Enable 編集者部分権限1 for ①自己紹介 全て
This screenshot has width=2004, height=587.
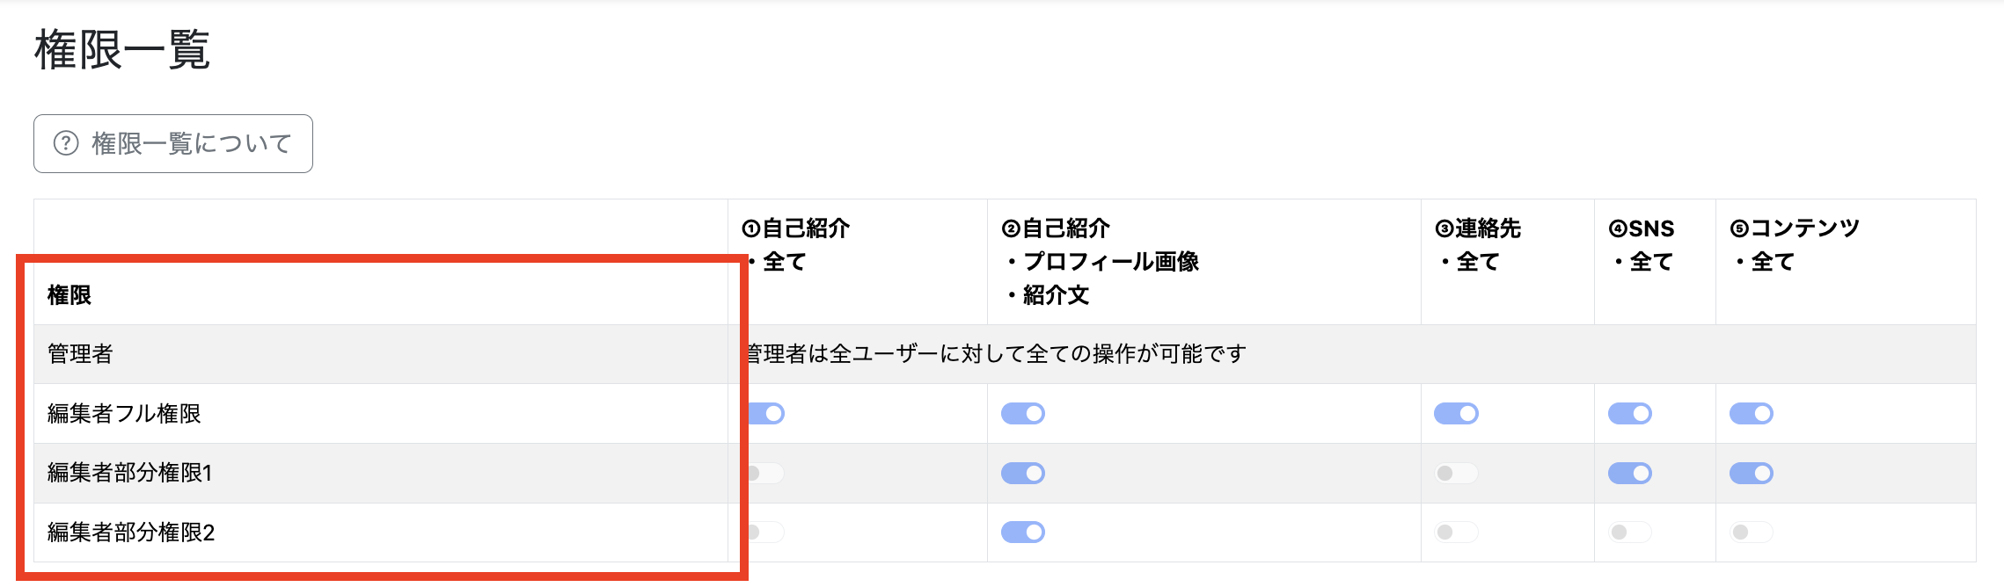click(x=766, y=473)
